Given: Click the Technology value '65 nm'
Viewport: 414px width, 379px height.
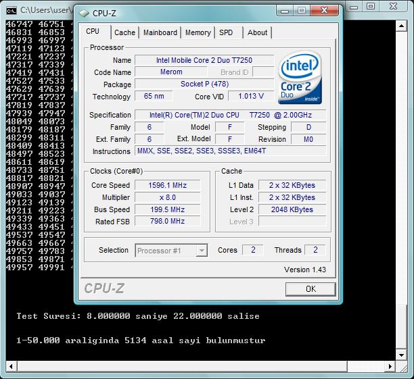Looking at the screenshot, I should click(x=154, y=96).
